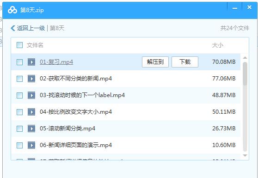Click the 第8天.zip window title

[x=32, y=10]
